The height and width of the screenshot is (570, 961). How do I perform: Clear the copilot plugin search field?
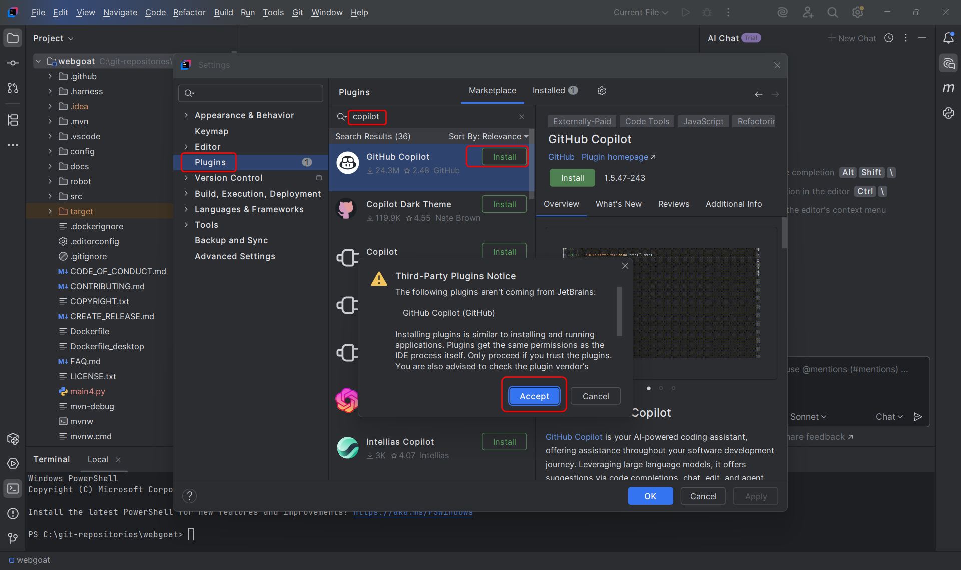[x=522, y=117]
